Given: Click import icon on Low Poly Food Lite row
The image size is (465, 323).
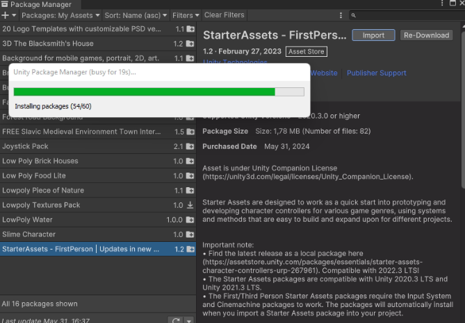Looking at the screenshot, I should [190, 175].
